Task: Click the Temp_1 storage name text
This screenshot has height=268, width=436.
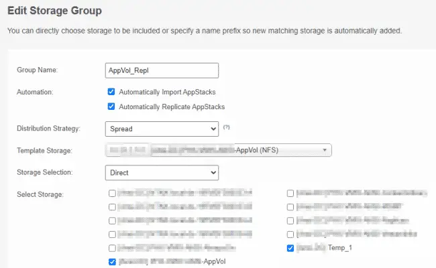Action: pyautogui.click(x=340, y=248)
